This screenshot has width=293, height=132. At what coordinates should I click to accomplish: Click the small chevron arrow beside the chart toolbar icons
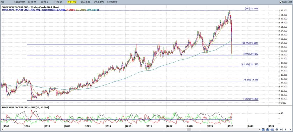coord(259,129)
